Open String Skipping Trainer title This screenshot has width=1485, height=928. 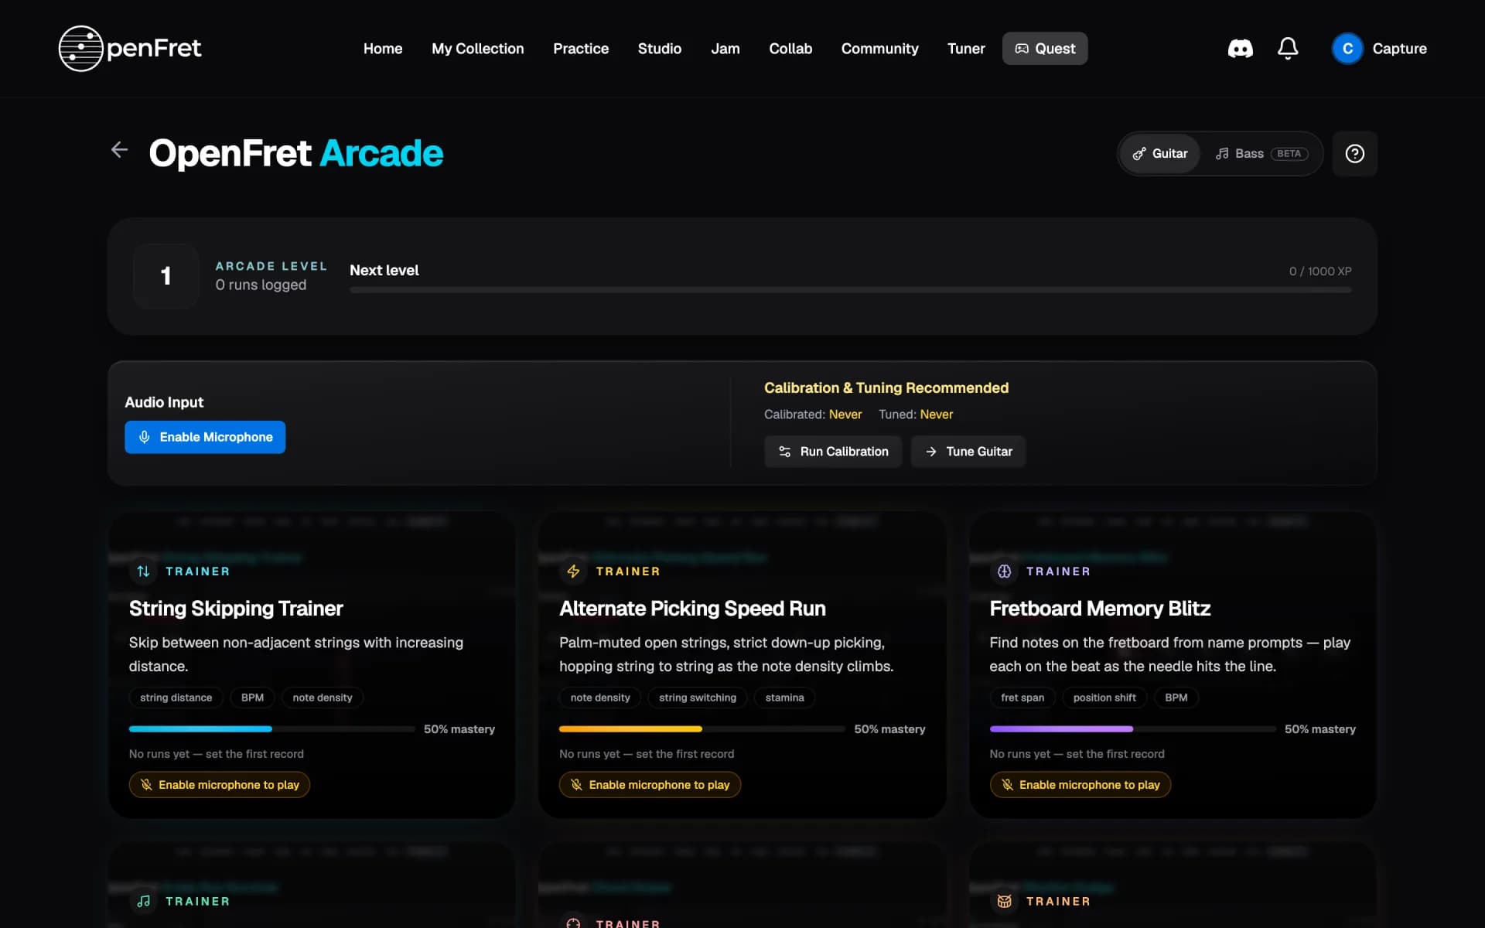pyautogui.click(x=236, y=609)
